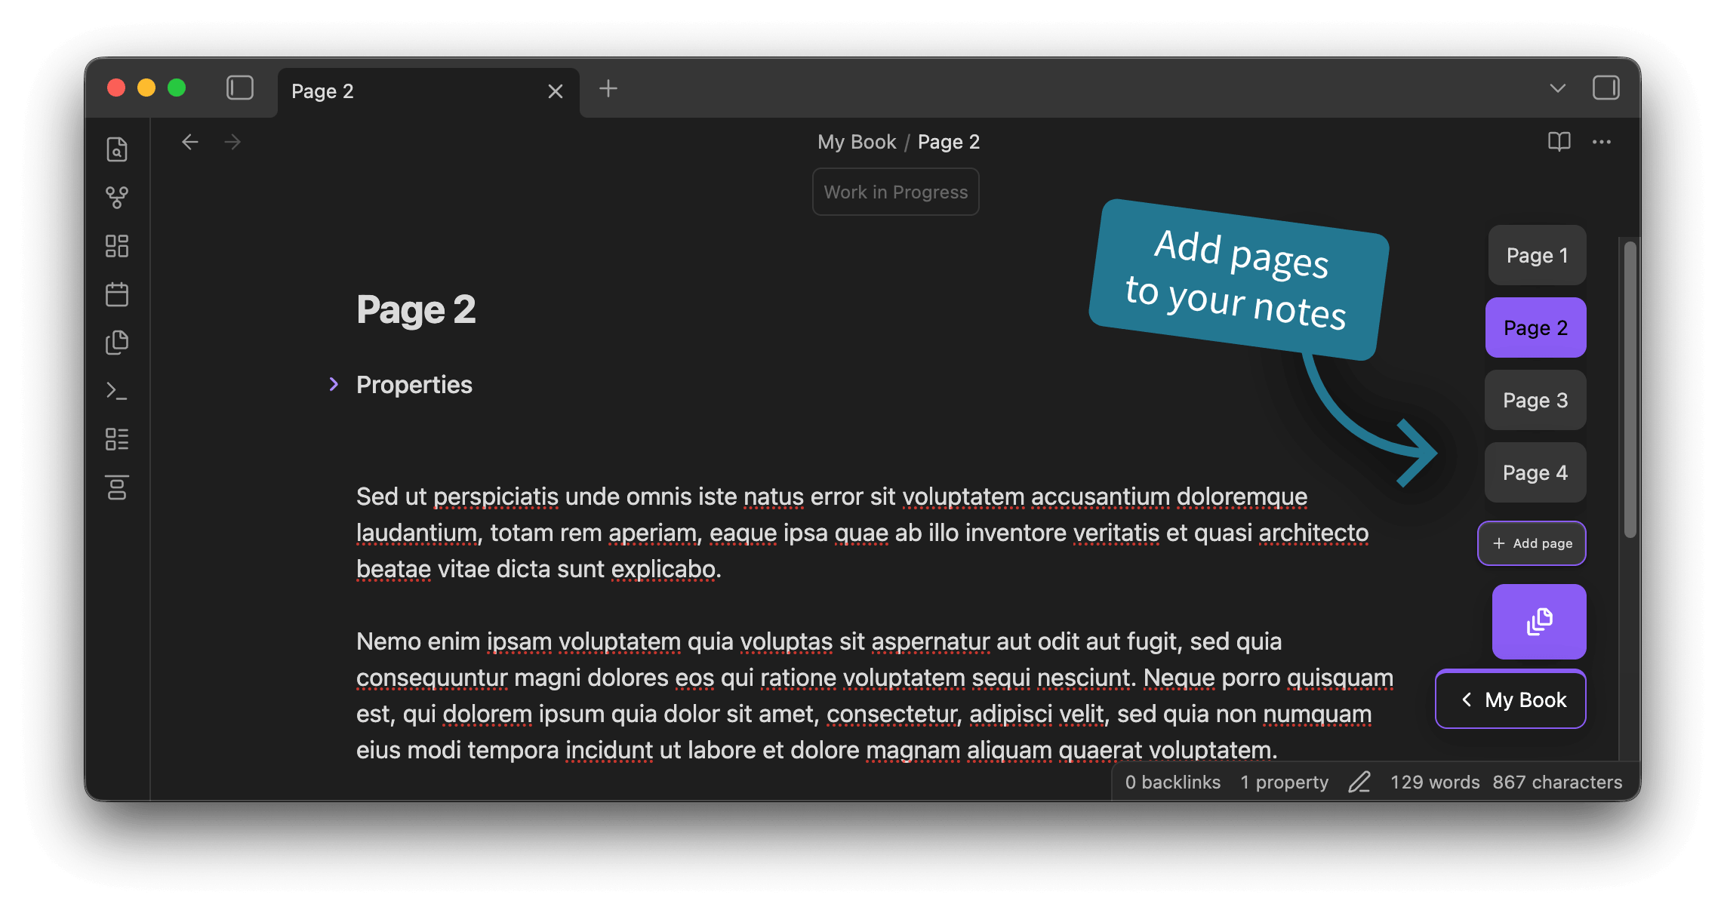Viewport: 1724px width, 907px height.
Task: Toggle the right sidebar panel icon
Action: (x=1605, y=88)
